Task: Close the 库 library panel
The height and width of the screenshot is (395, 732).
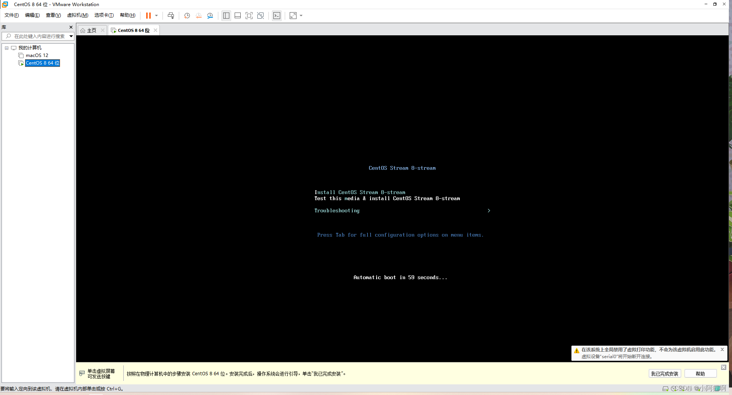Action: 71,27
